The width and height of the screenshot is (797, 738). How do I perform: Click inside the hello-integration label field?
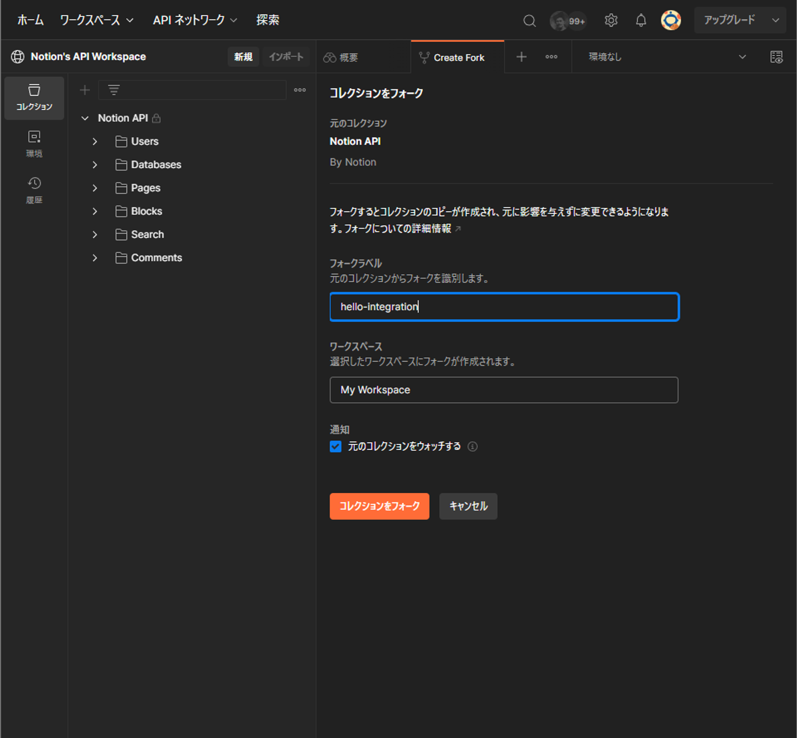click(504, 307)
